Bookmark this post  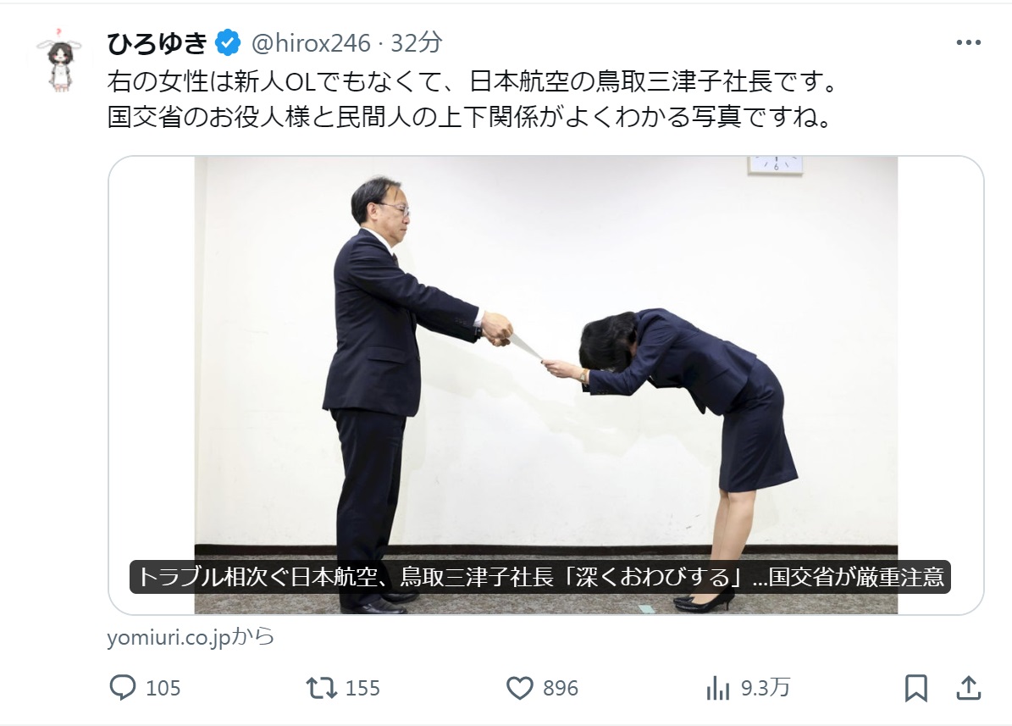pos(915,688)
